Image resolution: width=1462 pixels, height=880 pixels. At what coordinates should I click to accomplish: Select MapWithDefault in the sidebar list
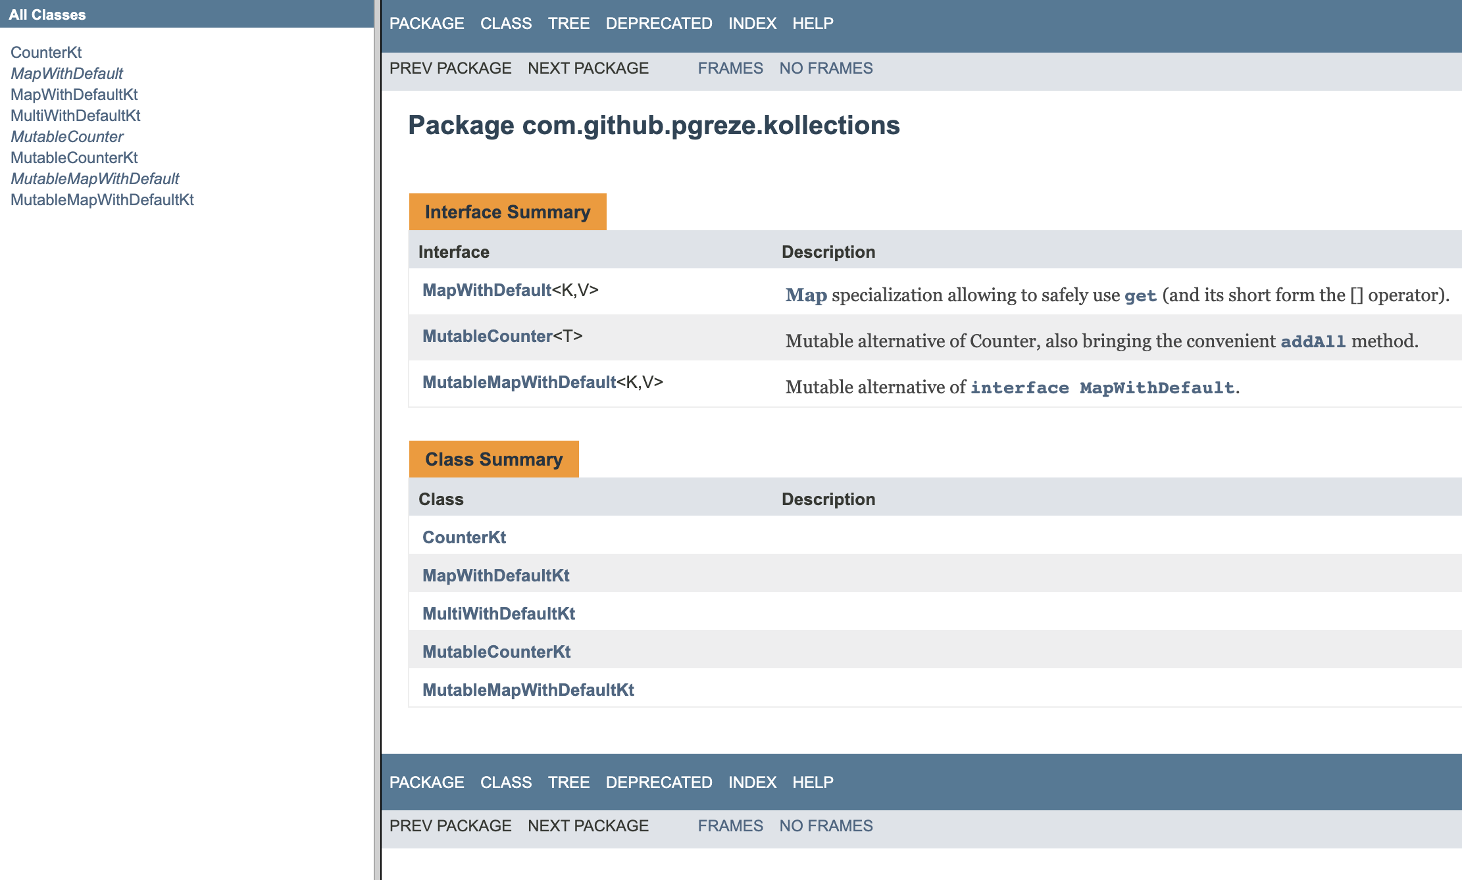tap(66, 74)
